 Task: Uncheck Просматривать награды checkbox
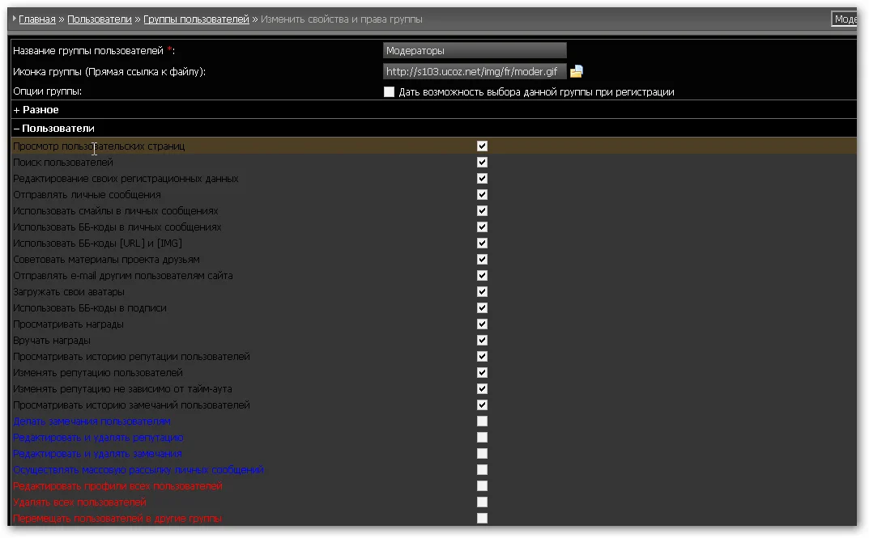[x=482, y=324]
